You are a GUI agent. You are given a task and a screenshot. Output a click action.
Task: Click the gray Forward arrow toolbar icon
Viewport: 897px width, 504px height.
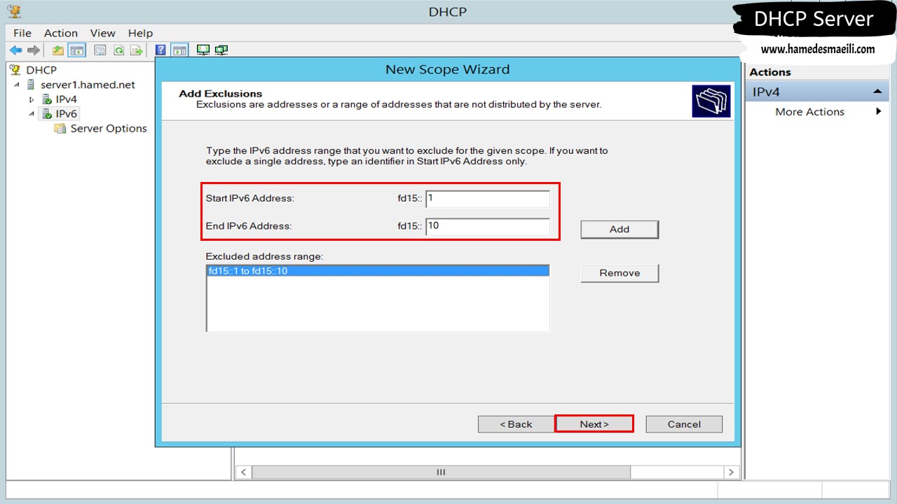click(x=33, y=50)
